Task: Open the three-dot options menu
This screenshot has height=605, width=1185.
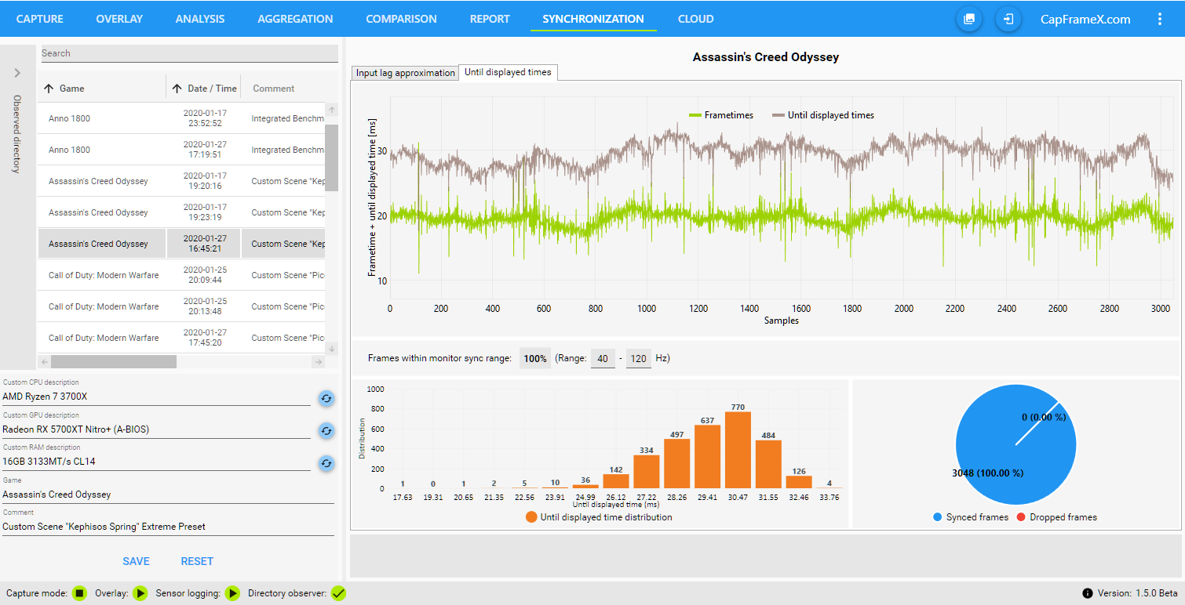Action: tap(1160, 19)
